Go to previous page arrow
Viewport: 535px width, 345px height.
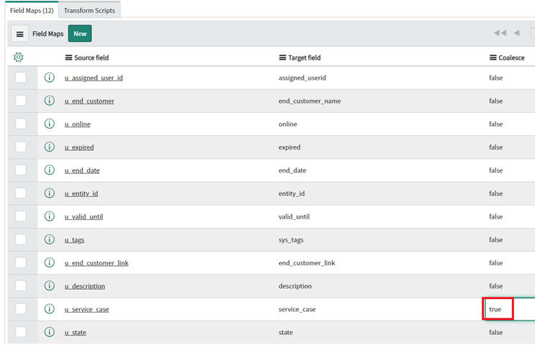point(517,33)
